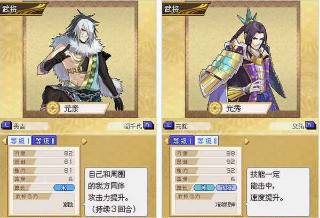This screenshot has height=218, width=320.
Task: Click the R button icon beside 闇千代
Action: [x=148, y=125]
